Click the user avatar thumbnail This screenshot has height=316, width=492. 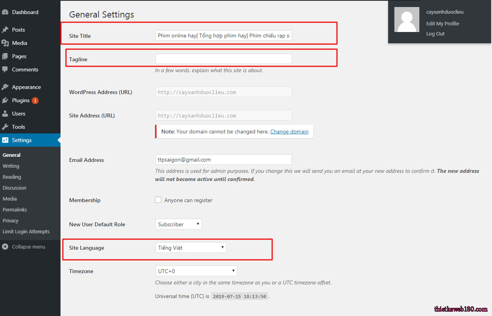pyautogui.click(x=406, y=20)
